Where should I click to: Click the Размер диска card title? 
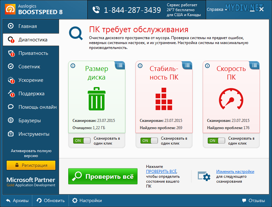97,73
